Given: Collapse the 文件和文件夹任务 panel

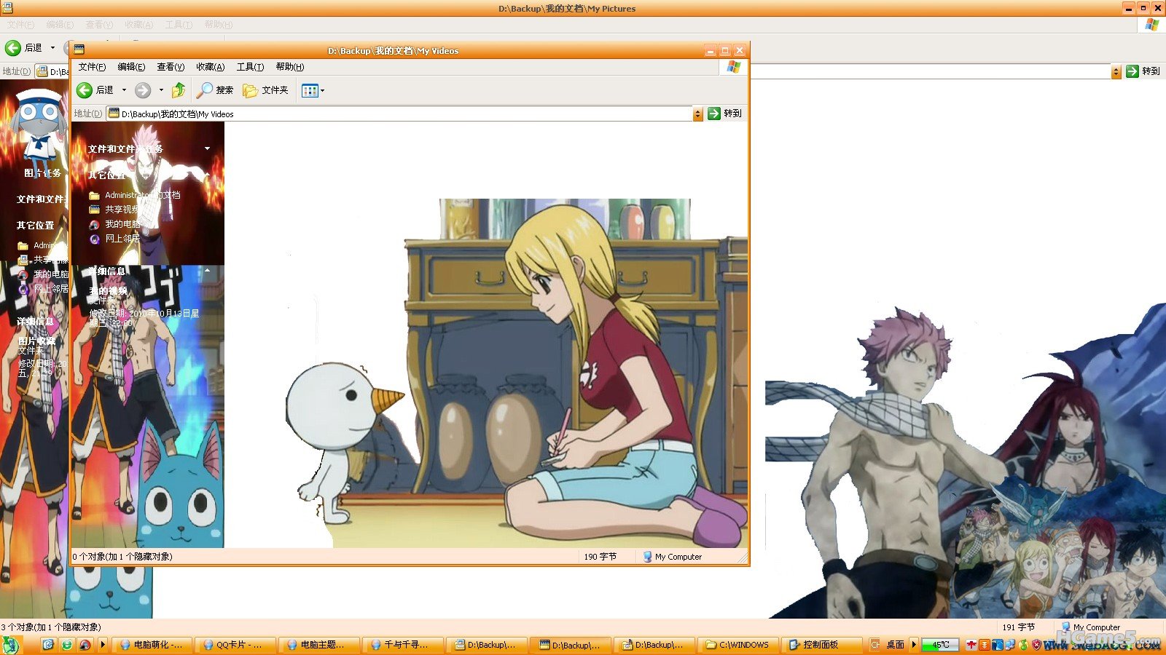Looking at the screenshot, I should (x=207, y=148).
